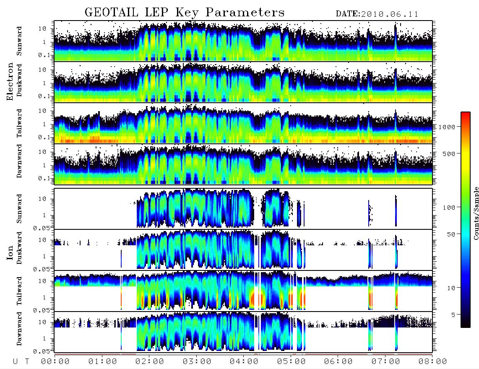This screenshot has height=369, width=479.
Task: Click the 03:00 time tick label
Action: pyautogui.click(x=197, y=361)
